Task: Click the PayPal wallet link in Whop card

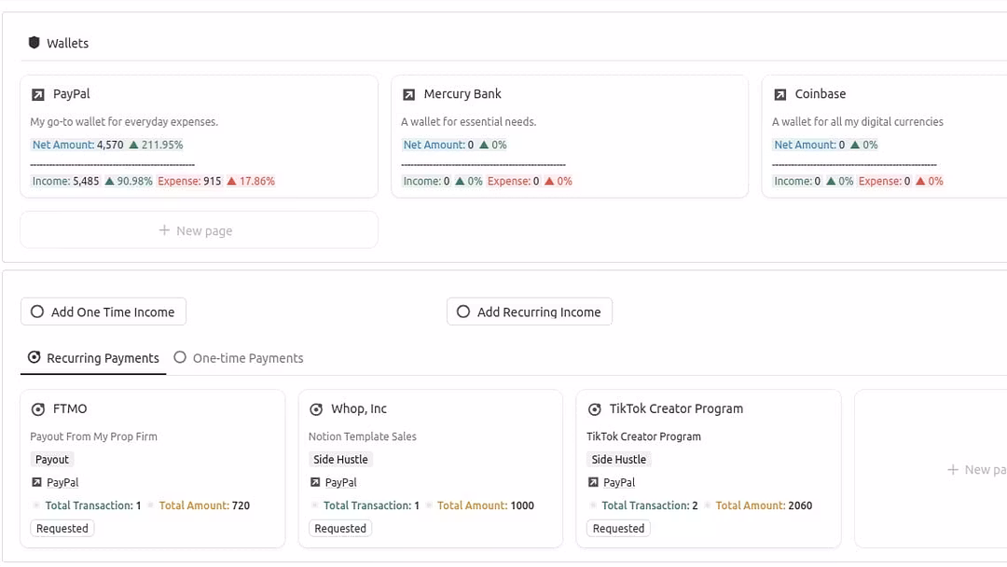Action: coord(340,482)
